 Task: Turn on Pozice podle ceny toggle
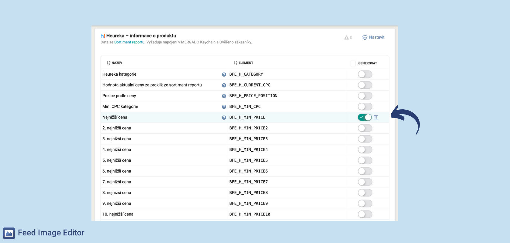coord(365,96)
